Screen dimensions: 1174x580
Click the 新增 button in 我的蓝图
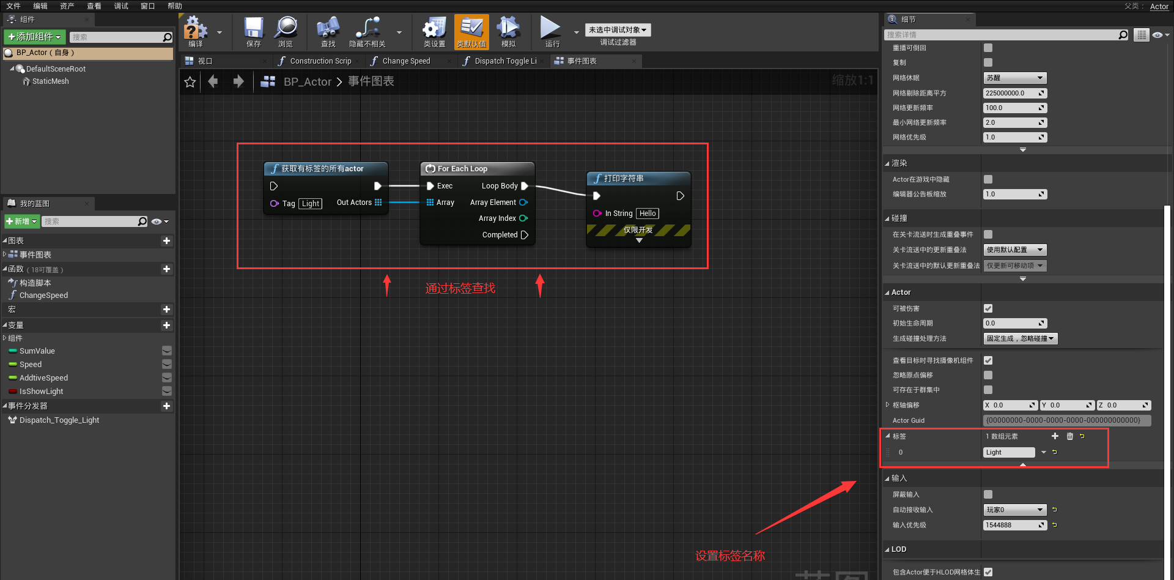pyautogui.click(x=22, y=221)
